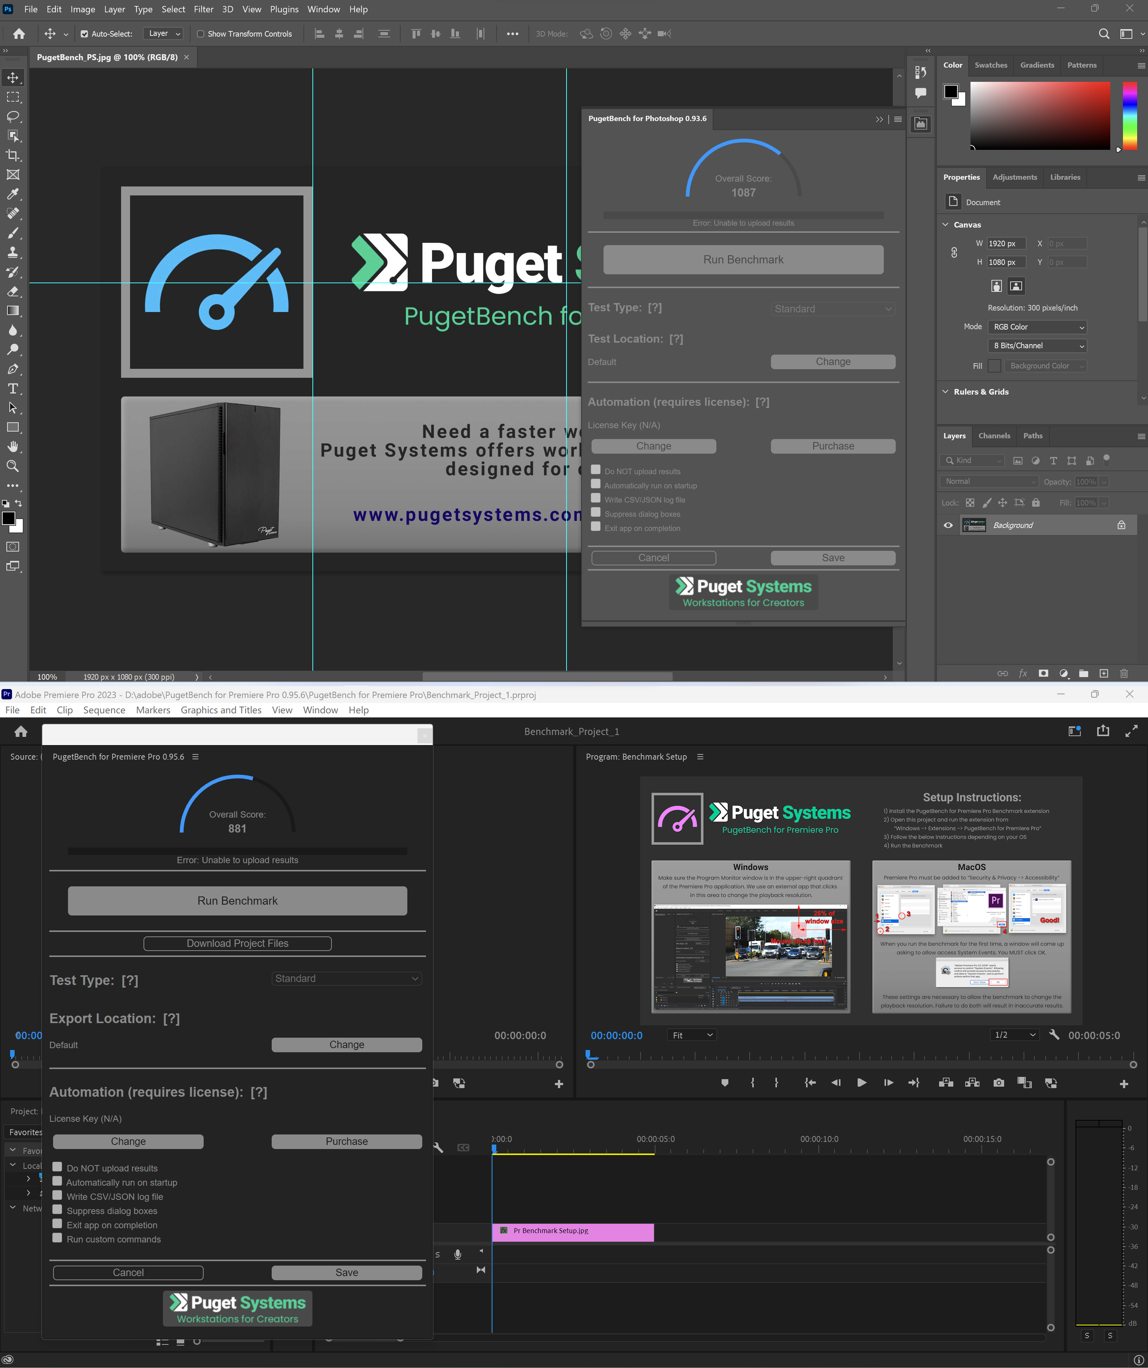Click the Photoshop search magnifier icon
Image resolution: width=1148 pixels, height=1368 pixels.
1104,34
